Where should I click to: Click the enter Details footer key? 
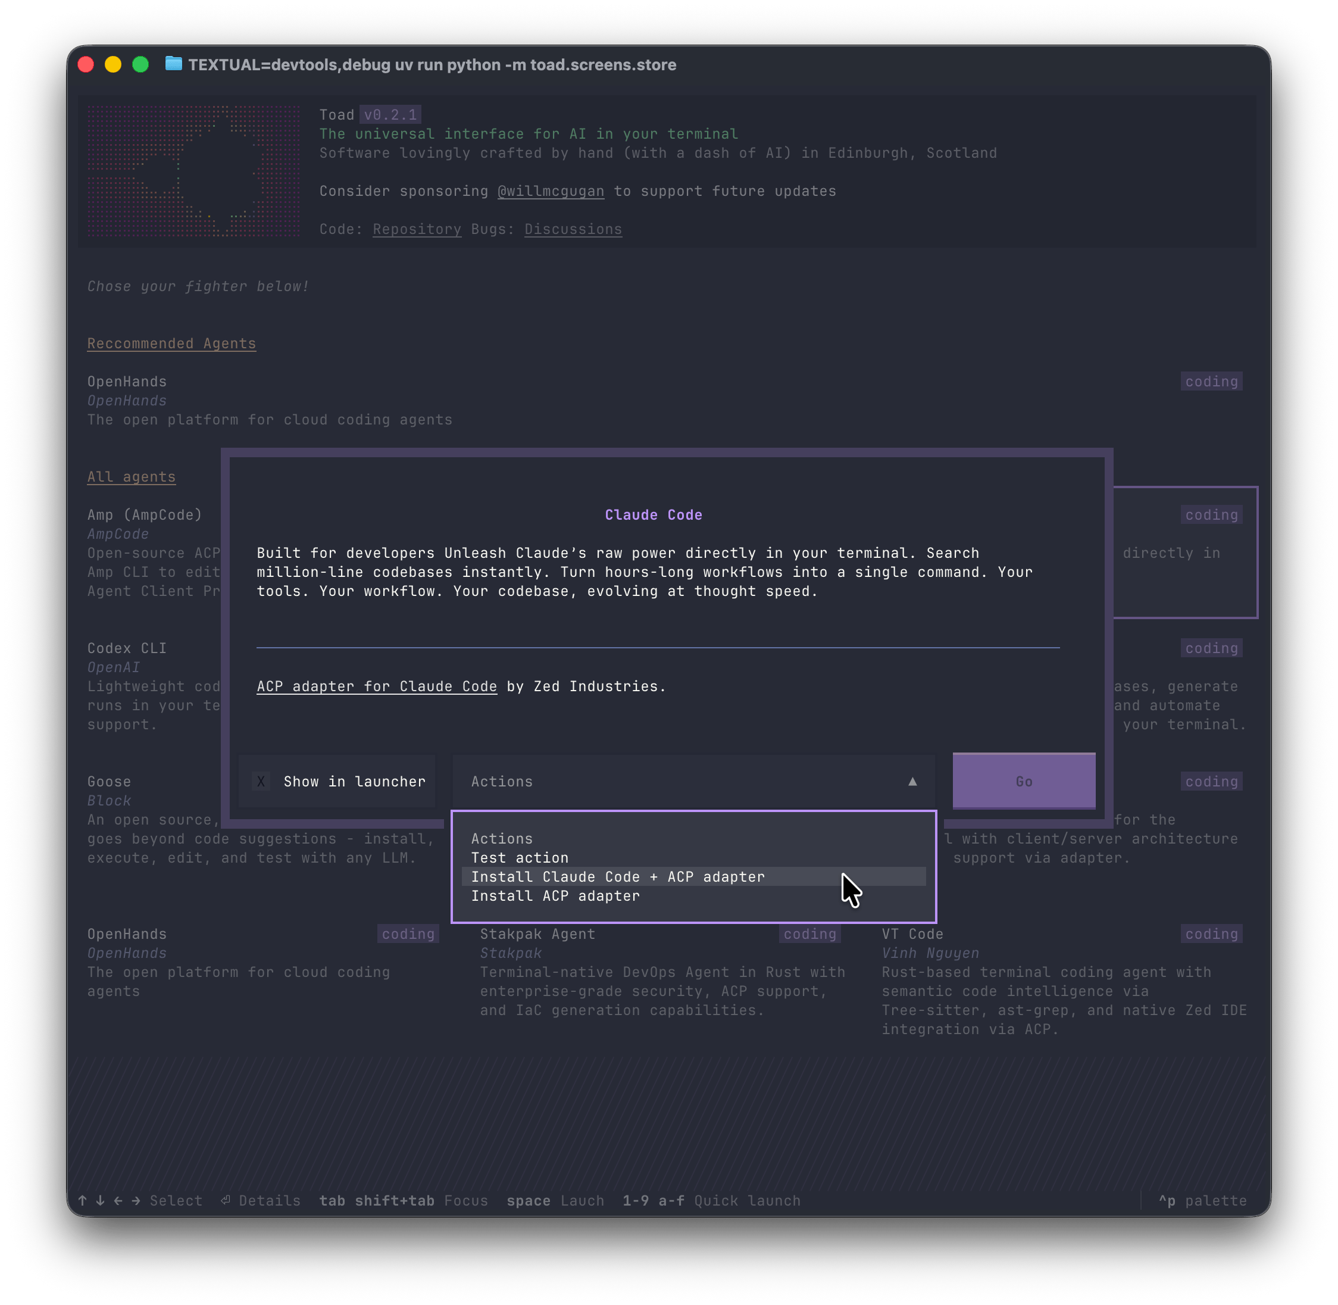coord(260,1201)
